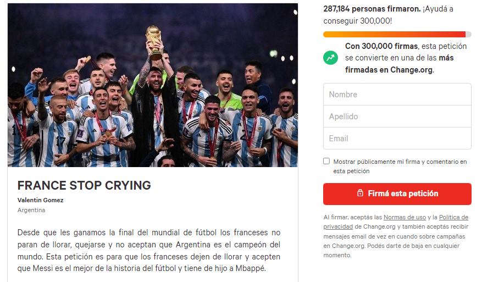Enable showing my signature publicly checkbox

(326, 161)
